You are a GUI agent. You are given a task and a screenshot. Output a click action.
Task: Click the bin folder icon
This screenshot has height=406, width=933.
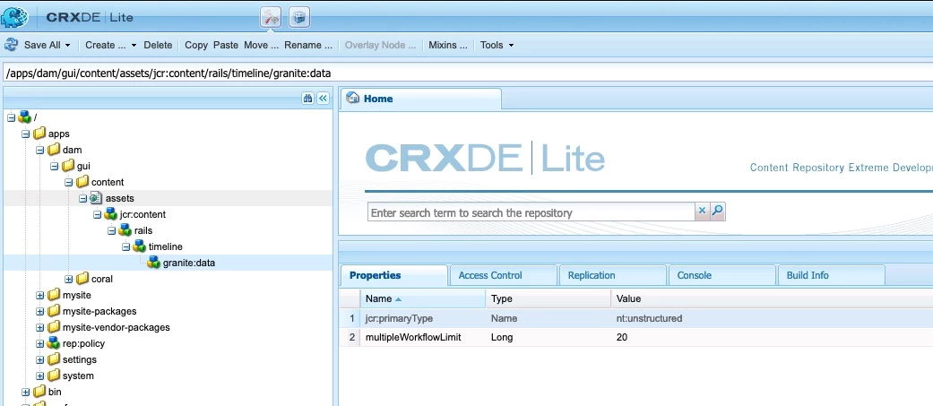tap(39, 392)
